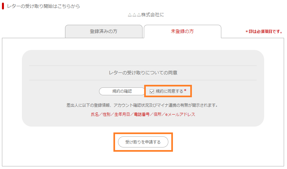Click the ＊印は必須項目です required note

pos(264,32)
